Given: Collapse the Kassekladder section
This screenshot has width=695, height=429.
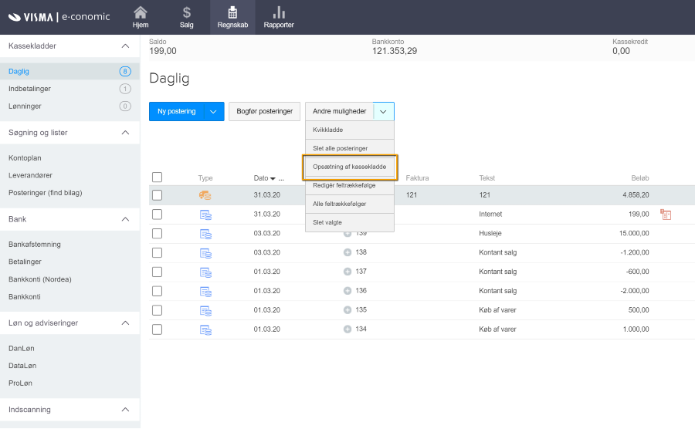Looking at the screenshot, I should pyautogui.click(x=125, y=46).
